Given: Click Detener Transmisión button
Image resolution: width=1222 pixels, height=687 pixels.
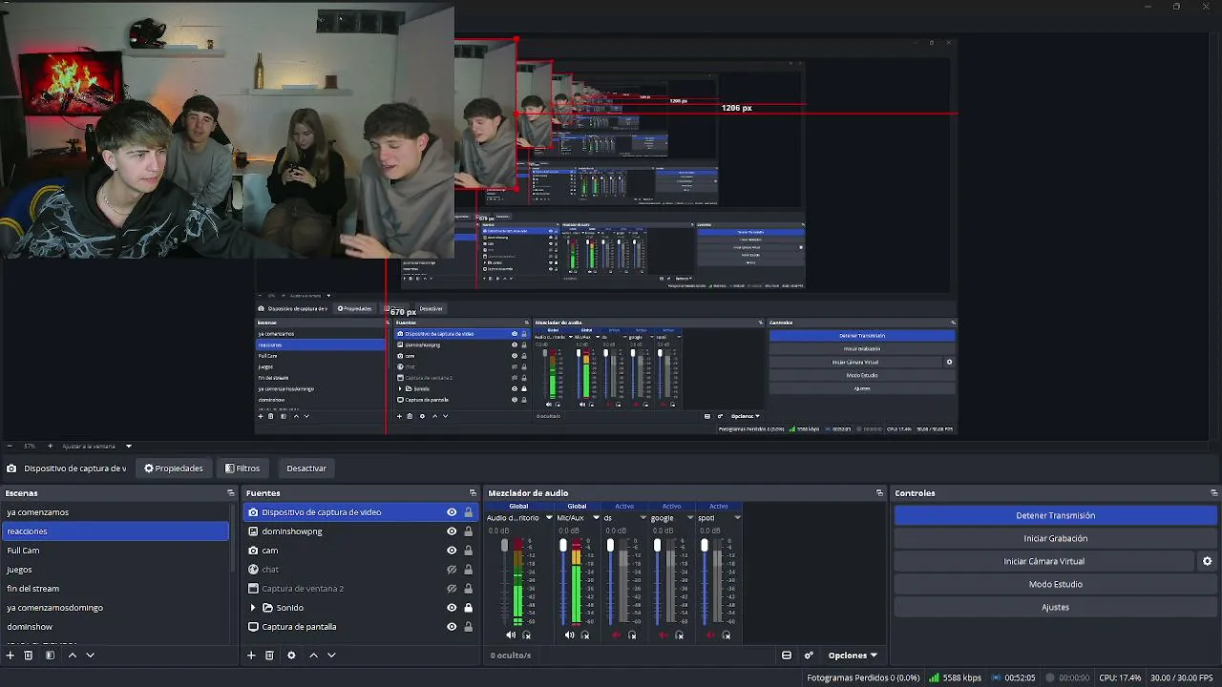Looking at the screenshot, I should click(x=1055, y=515).
